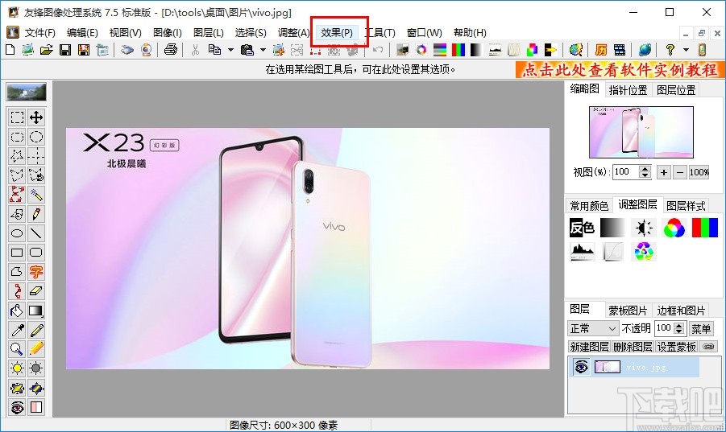Select the text tool marked 字
Image resolution: width=726 pixels, height=432 pixels.
click(36, 272)
